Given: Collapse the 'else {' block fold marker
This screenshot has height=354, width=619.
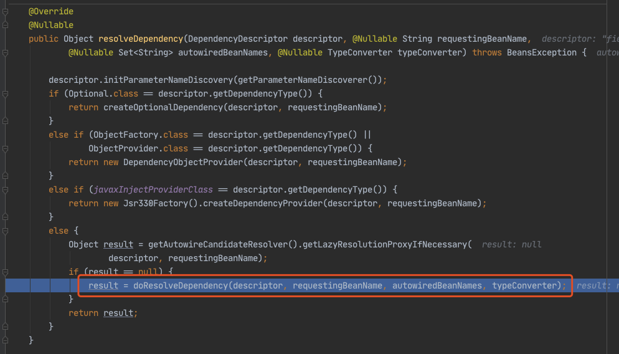Looking at the screenshot, I should (5, 231).
